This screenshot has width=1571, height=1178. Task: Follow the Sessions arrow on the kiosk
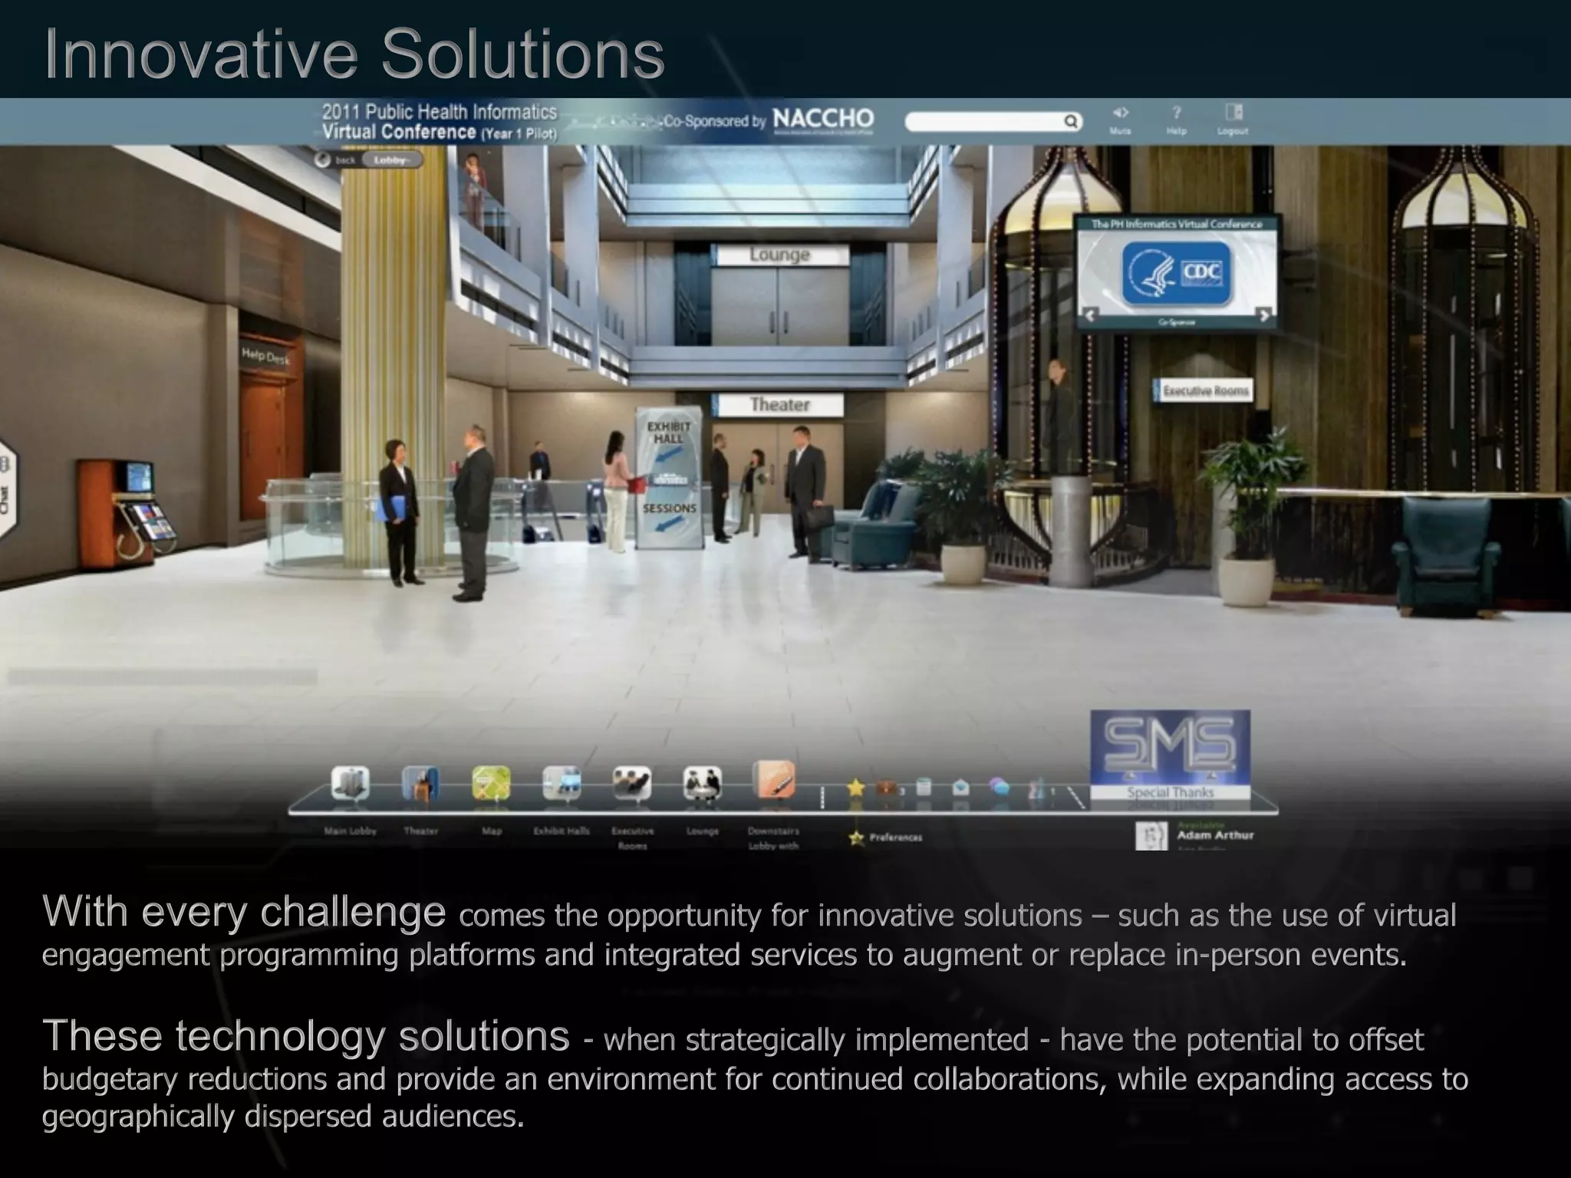click(669, 524)
